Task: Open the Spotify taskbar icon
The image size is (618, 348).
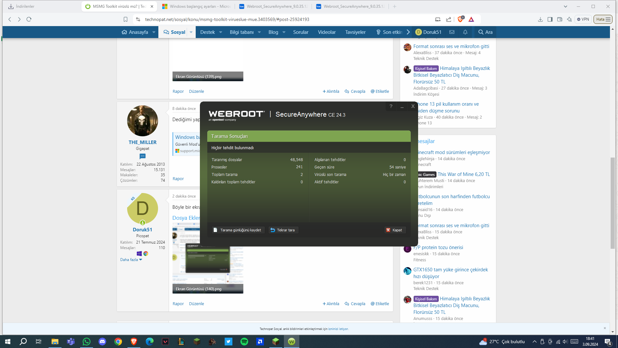Action: tap(244, 342)
